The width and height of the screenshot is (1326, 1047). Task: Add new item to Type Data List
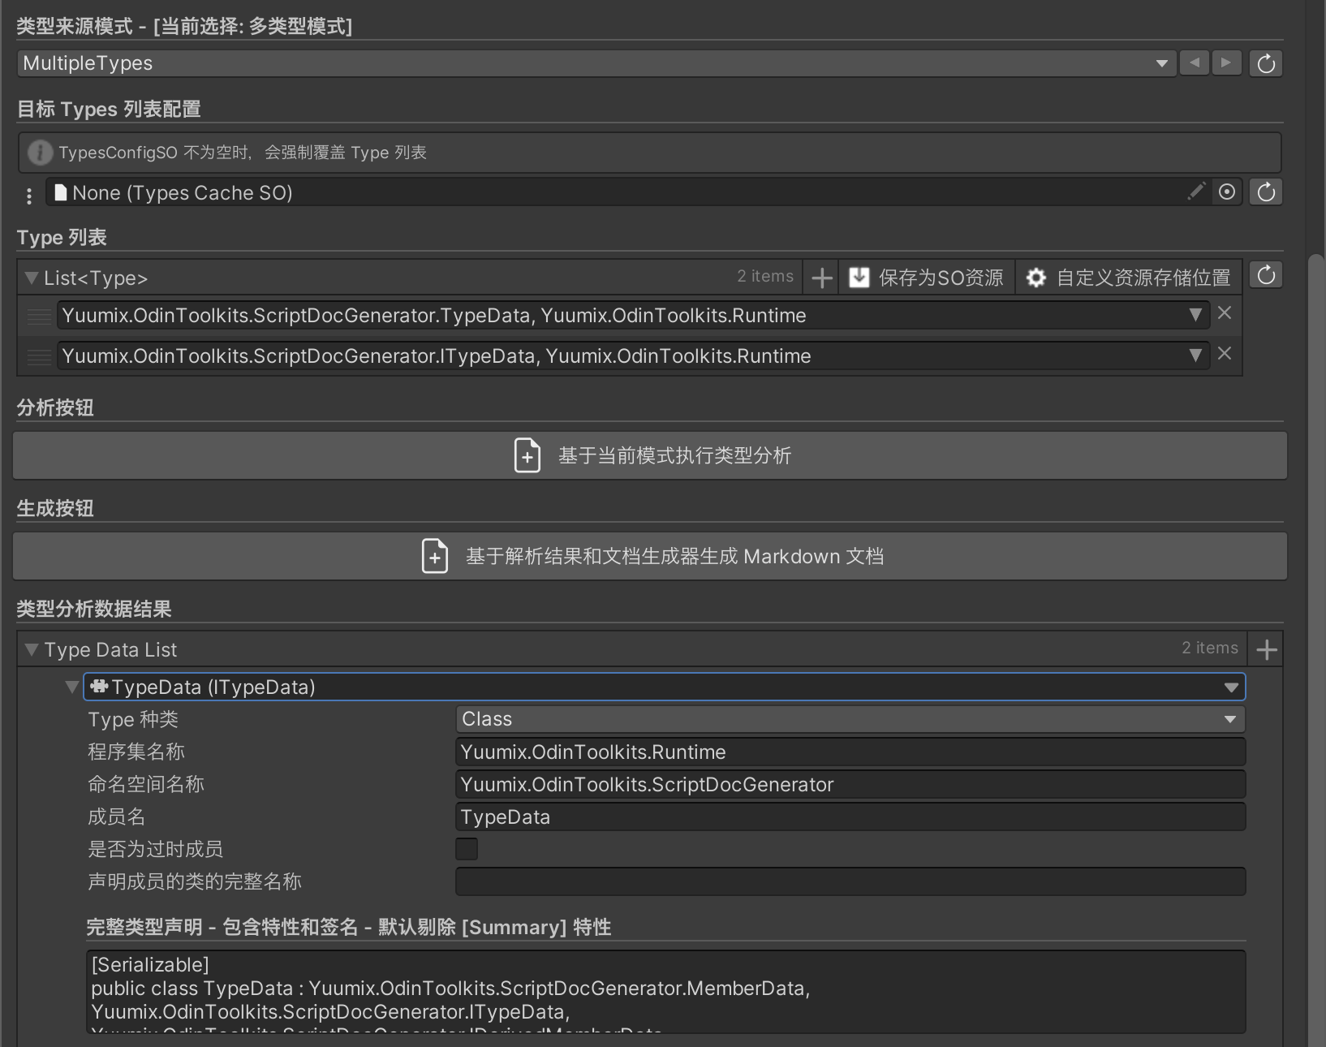click(1266, 649)
